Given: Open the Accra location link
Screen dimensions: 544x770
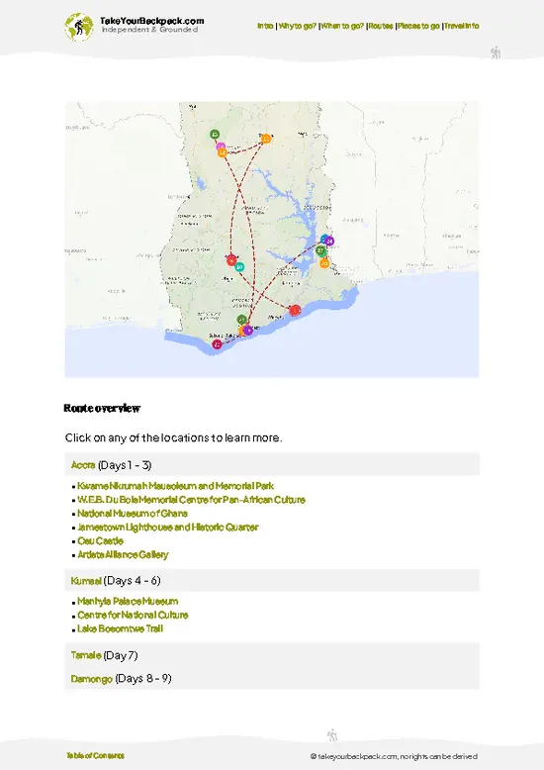Looking at the screenshot, I should coord(83,465).
